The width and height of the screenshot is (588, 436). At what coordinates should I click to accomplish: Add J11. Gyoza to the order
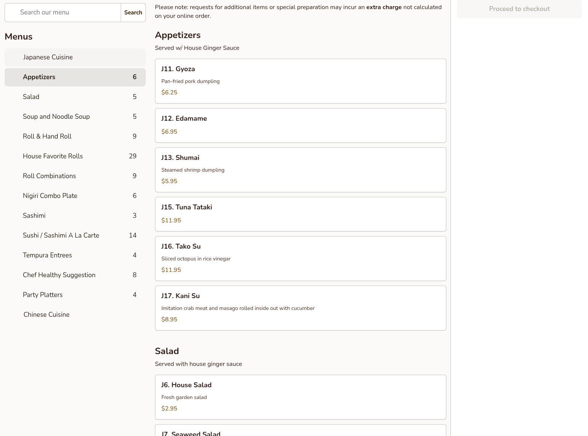tap(300, 81)
